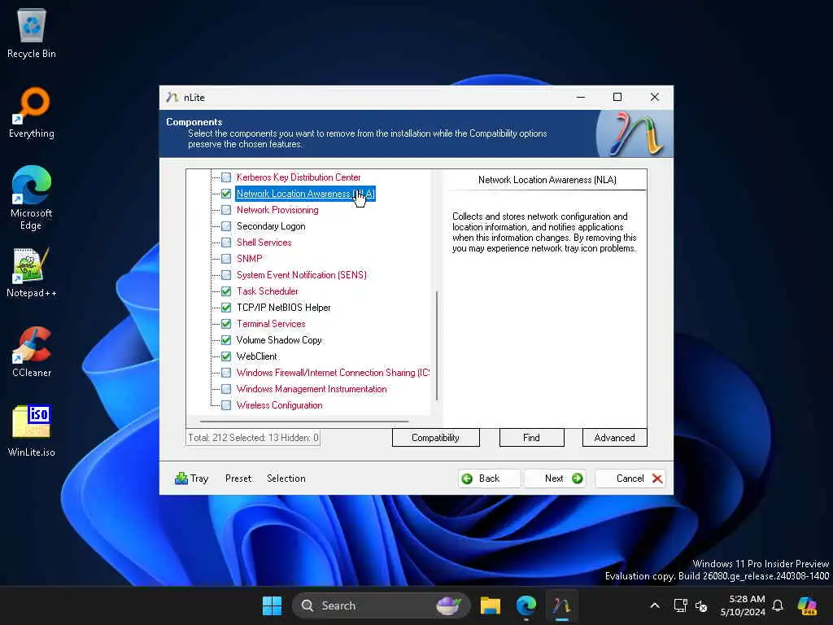Viewport: 833px width, 625px height.
Task: Open the Preset menu
Action: [x=238, y=479]
